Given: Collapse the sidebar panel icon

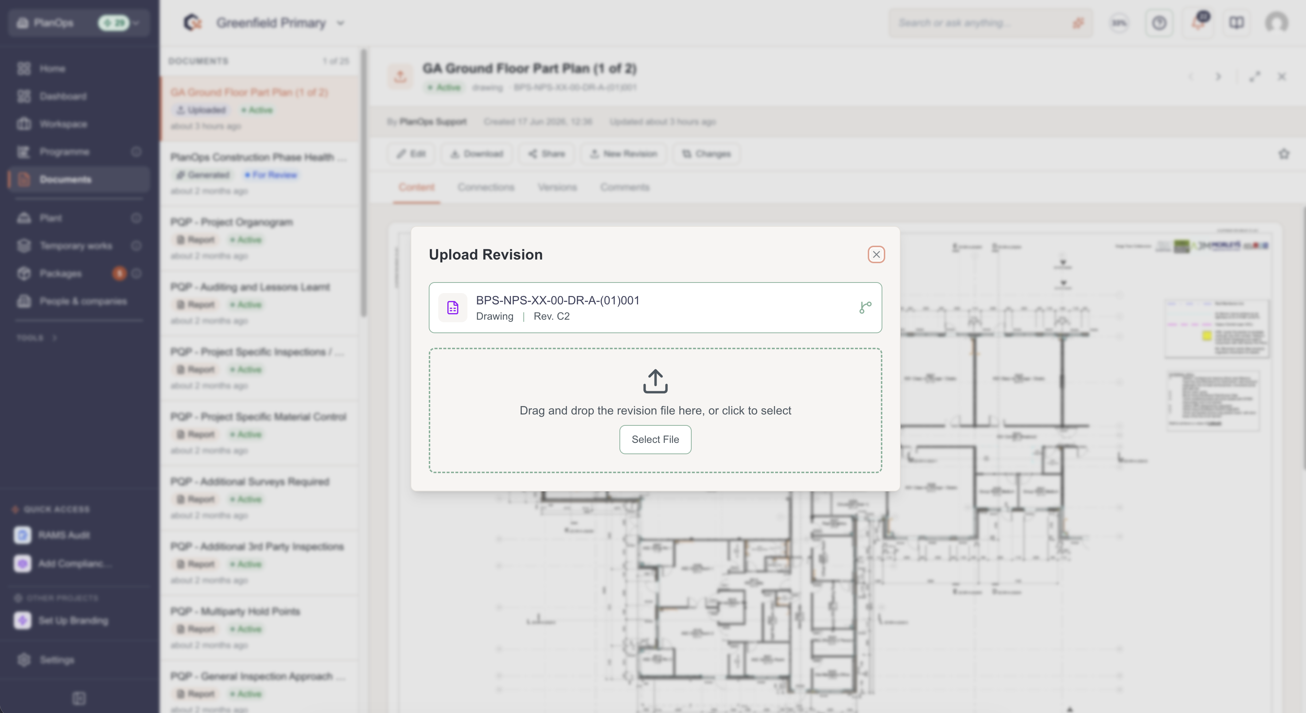Looking at the screenshot, I should point(79,698).
